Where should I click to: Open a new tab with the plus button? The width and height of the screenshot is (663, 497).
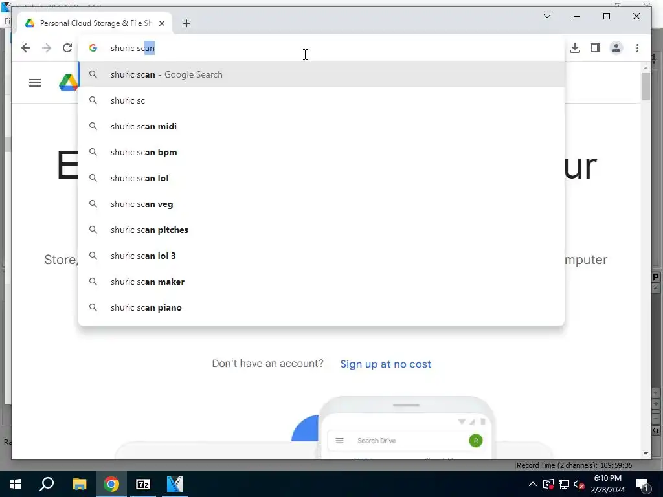click(x=186, y=23)
